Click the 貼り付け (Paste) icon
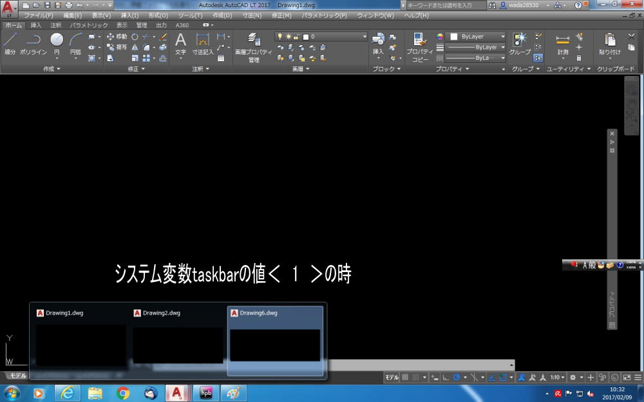 click(x=610, y=44)
